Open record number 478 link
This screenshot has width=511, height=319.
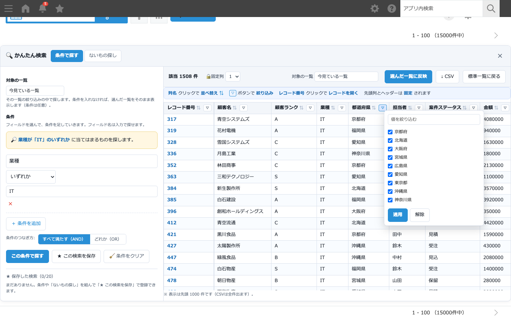172,281
